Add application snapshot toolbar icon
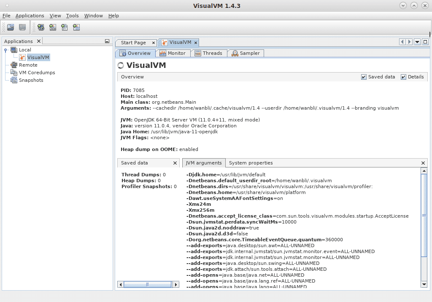The height and width of the screenshot is (302, 432). 76,27
